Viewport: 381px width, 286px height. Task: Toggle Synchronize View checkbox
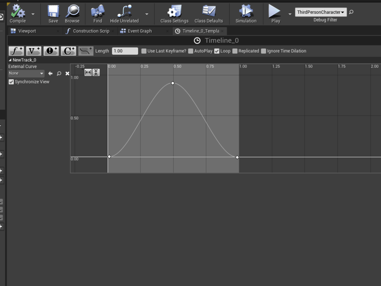click(12, 82)
